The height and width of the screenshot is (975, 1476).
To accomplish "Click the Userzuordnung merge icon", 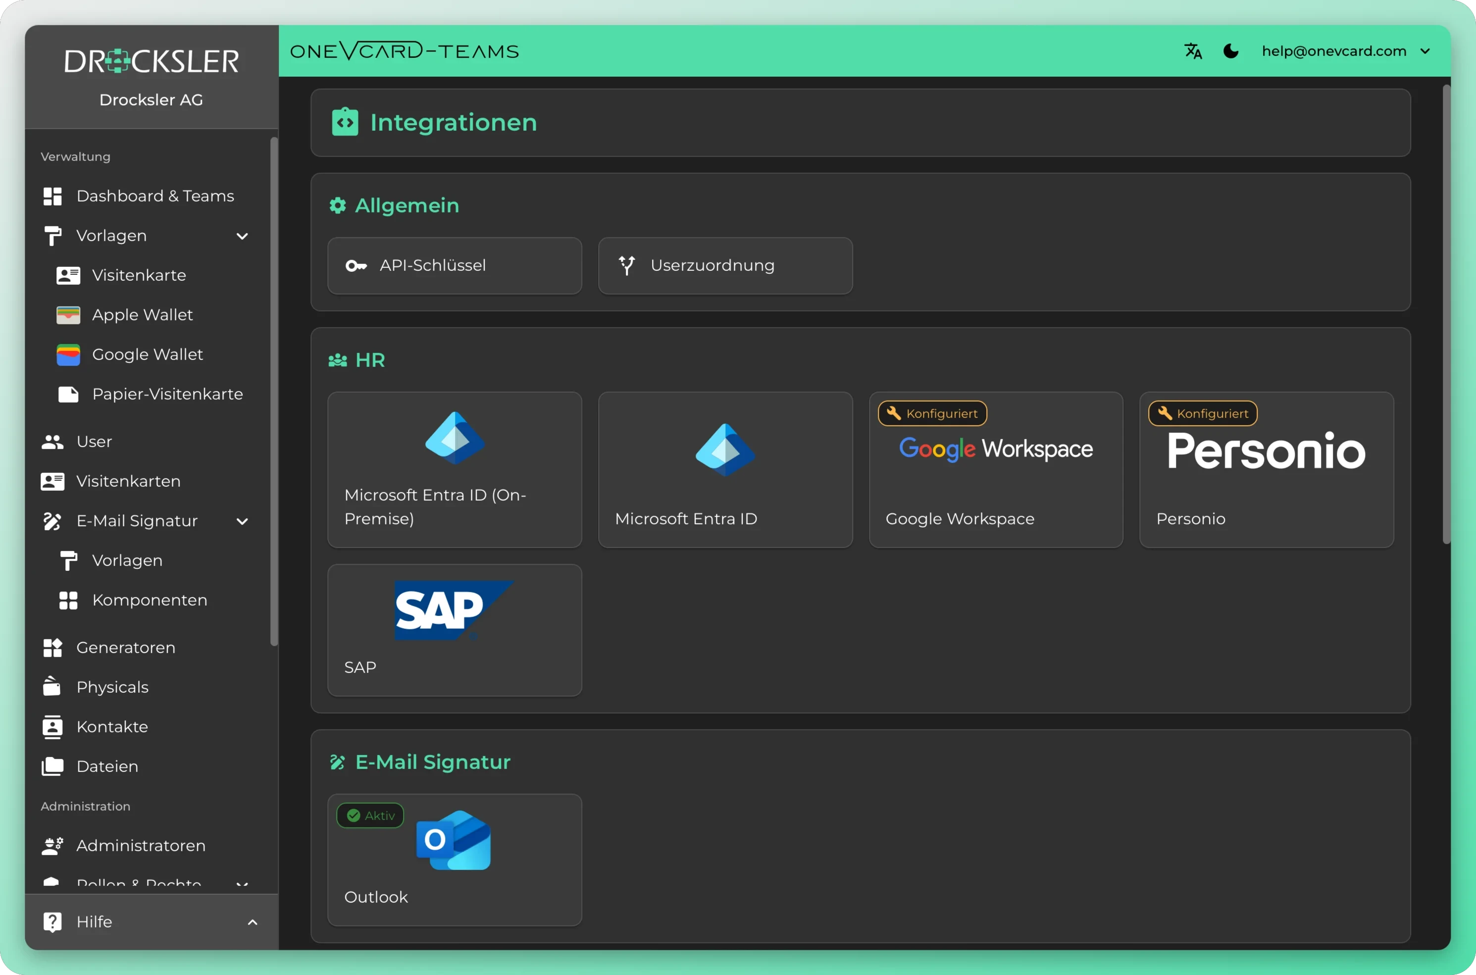I will [627, 265].
